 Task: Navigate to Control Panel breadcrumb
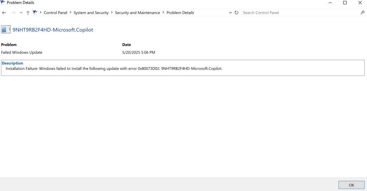pyautogui.click(x=55, y=13)
